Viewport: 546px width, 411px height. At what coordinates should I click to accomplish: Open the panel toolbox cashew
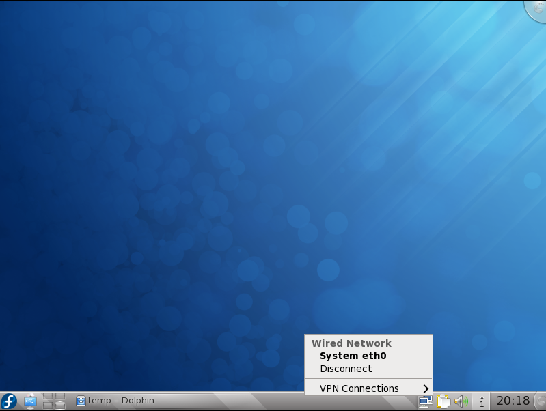point(541,401)
